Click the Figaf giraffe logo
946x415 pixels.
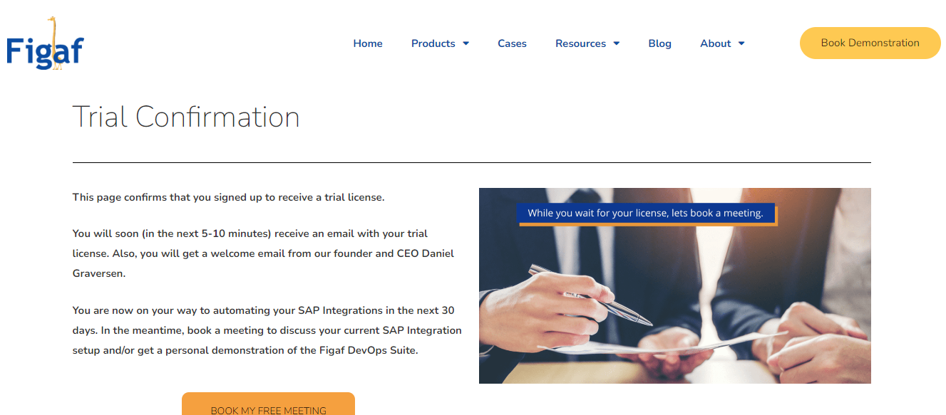point(45,43)
